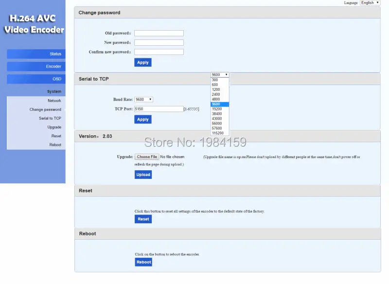Image resolution: width=389 pixels, height=284 pixels.
Task: Click the New password field
Action: pyautogui.click(x=159, y=43)
